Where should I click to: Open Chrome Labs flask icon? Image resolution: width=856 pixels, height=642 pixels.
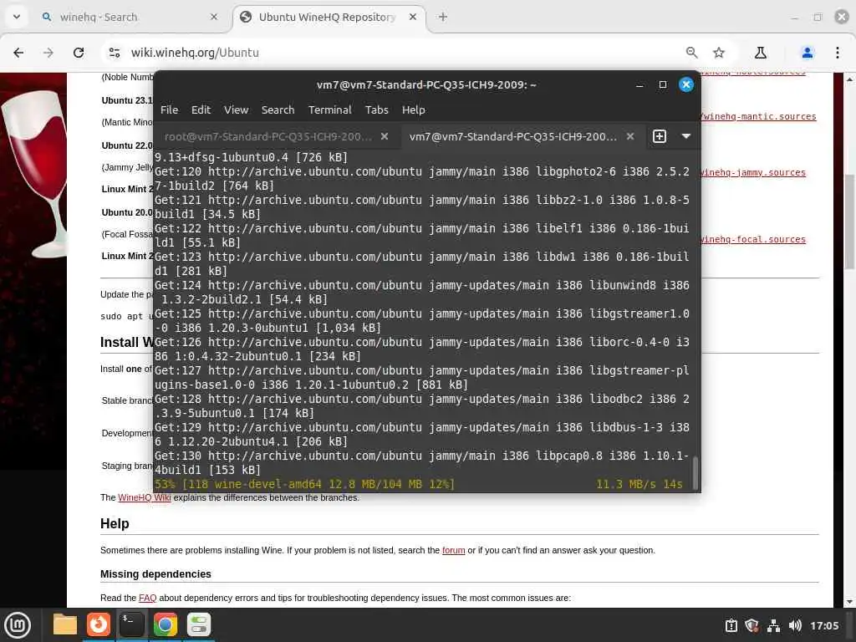point(761,53)
